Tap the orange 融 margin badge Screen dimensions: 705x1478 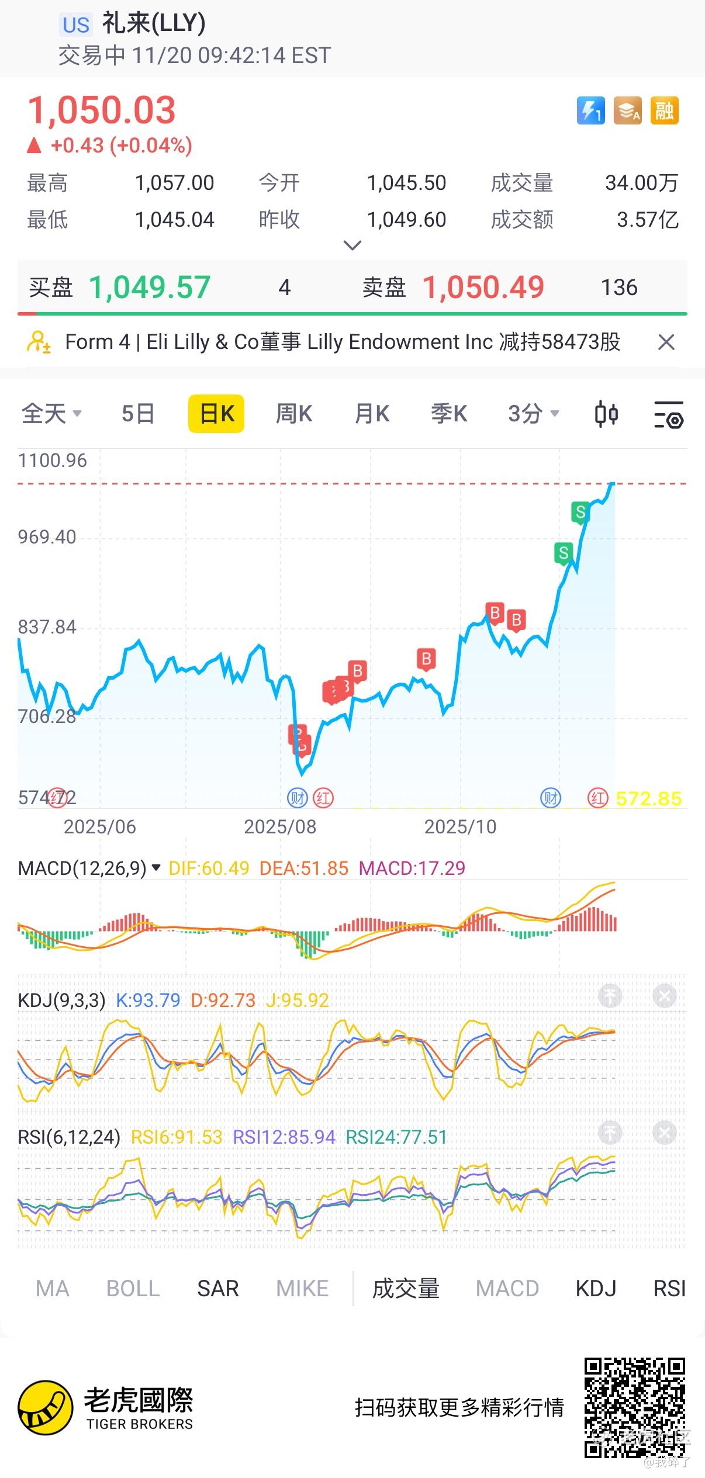tap(664, 110)
